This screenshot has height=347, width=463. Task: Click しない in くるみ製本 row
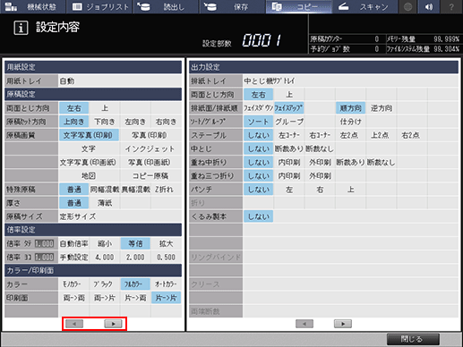click(x=258, y=216)
